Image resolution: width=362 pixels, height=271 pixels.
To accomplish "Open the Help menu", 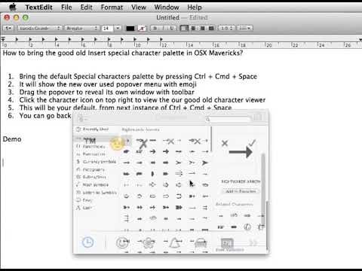I will pos(195,8).
